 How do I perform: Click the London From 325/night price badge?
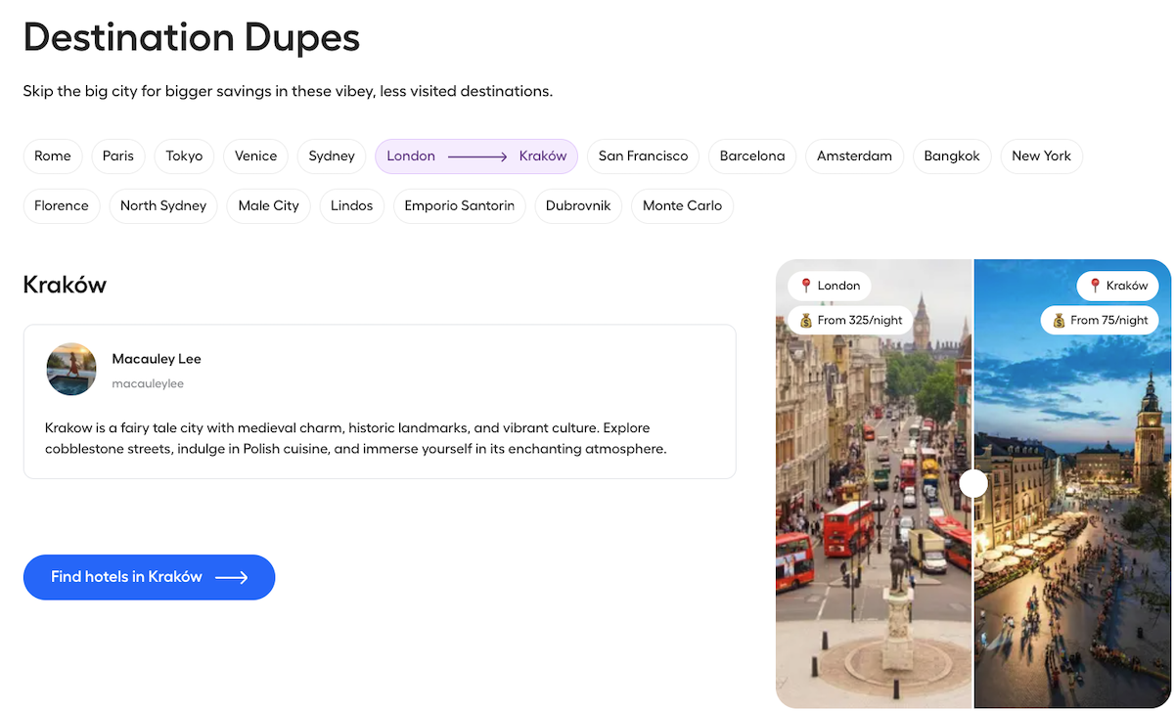click(850, 320)
